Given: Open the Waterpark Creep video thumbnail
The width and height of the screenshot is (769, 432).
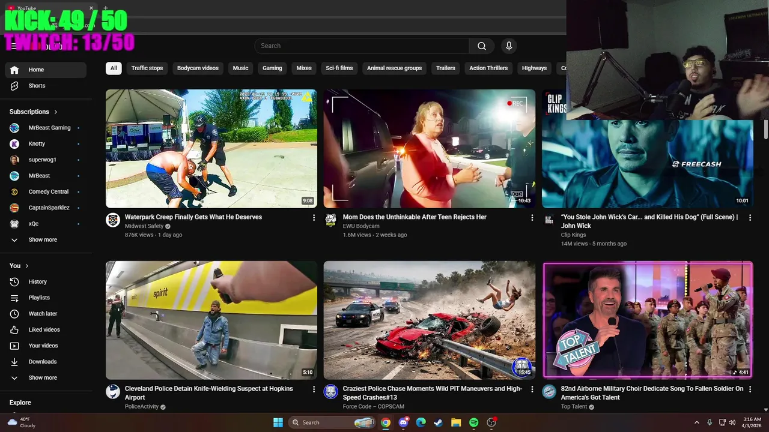Looking at the screenshot, I should (x=211, y=149).
